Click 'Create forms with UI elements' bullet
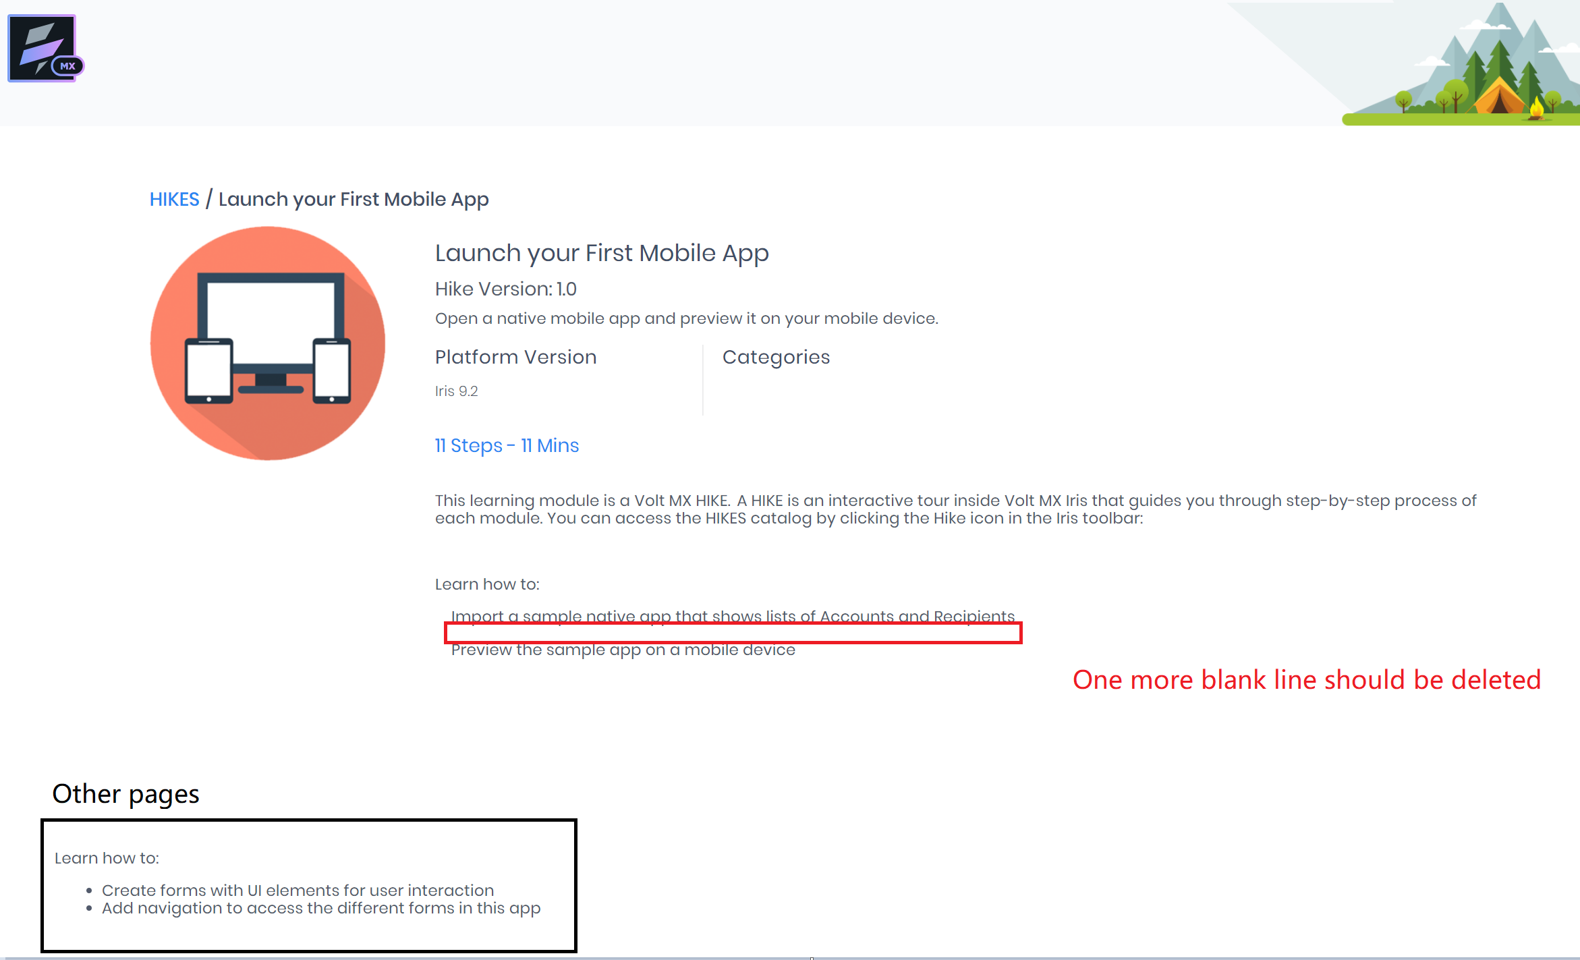The image size is (1580, 960). click(x=298, y=891)
